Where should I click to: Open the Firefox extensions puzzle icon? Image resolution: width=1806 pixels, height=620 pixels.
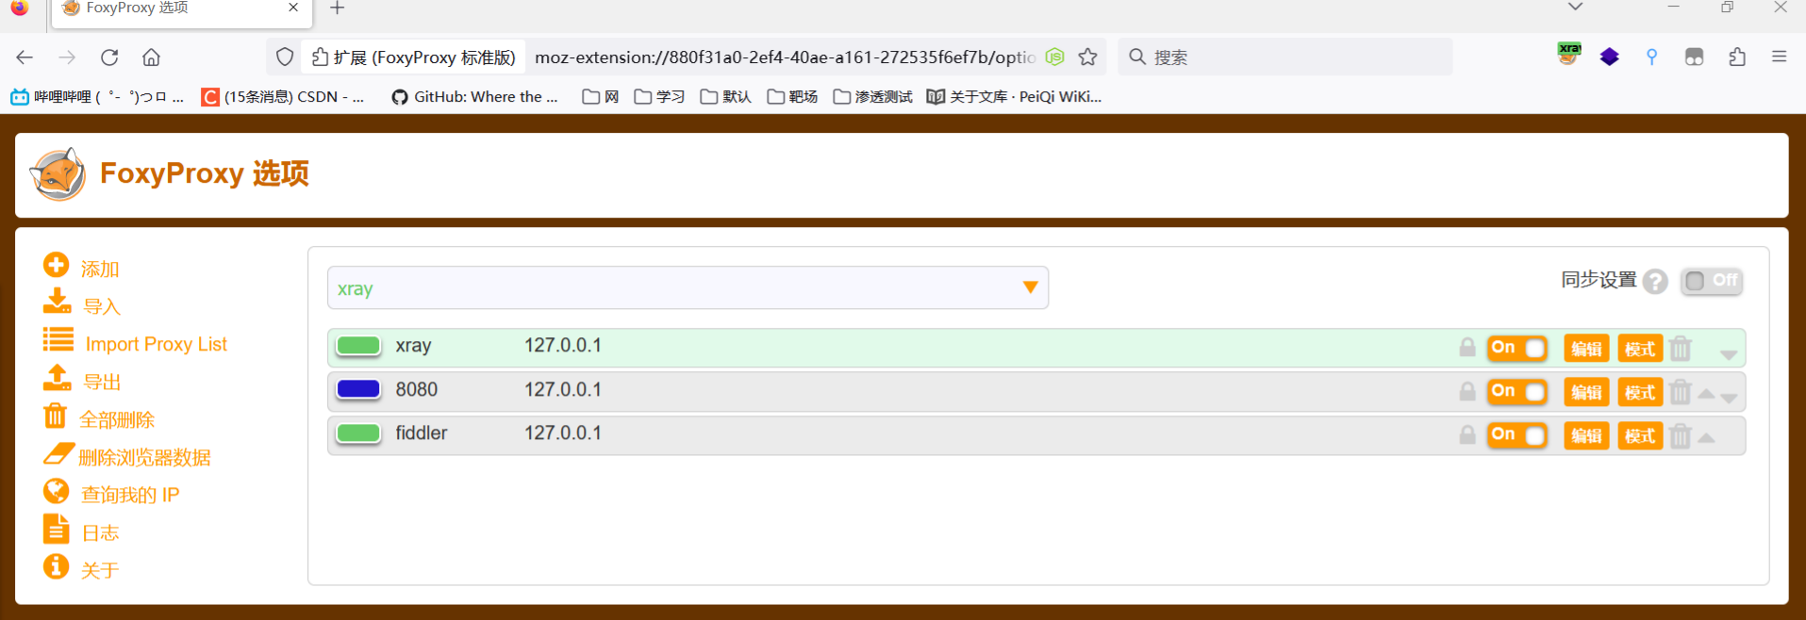coord(1737,57)
